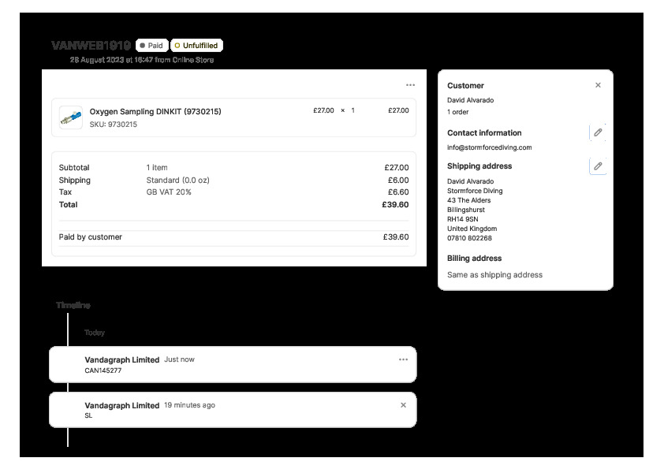Edit shipping address with pencil icon

598,166
